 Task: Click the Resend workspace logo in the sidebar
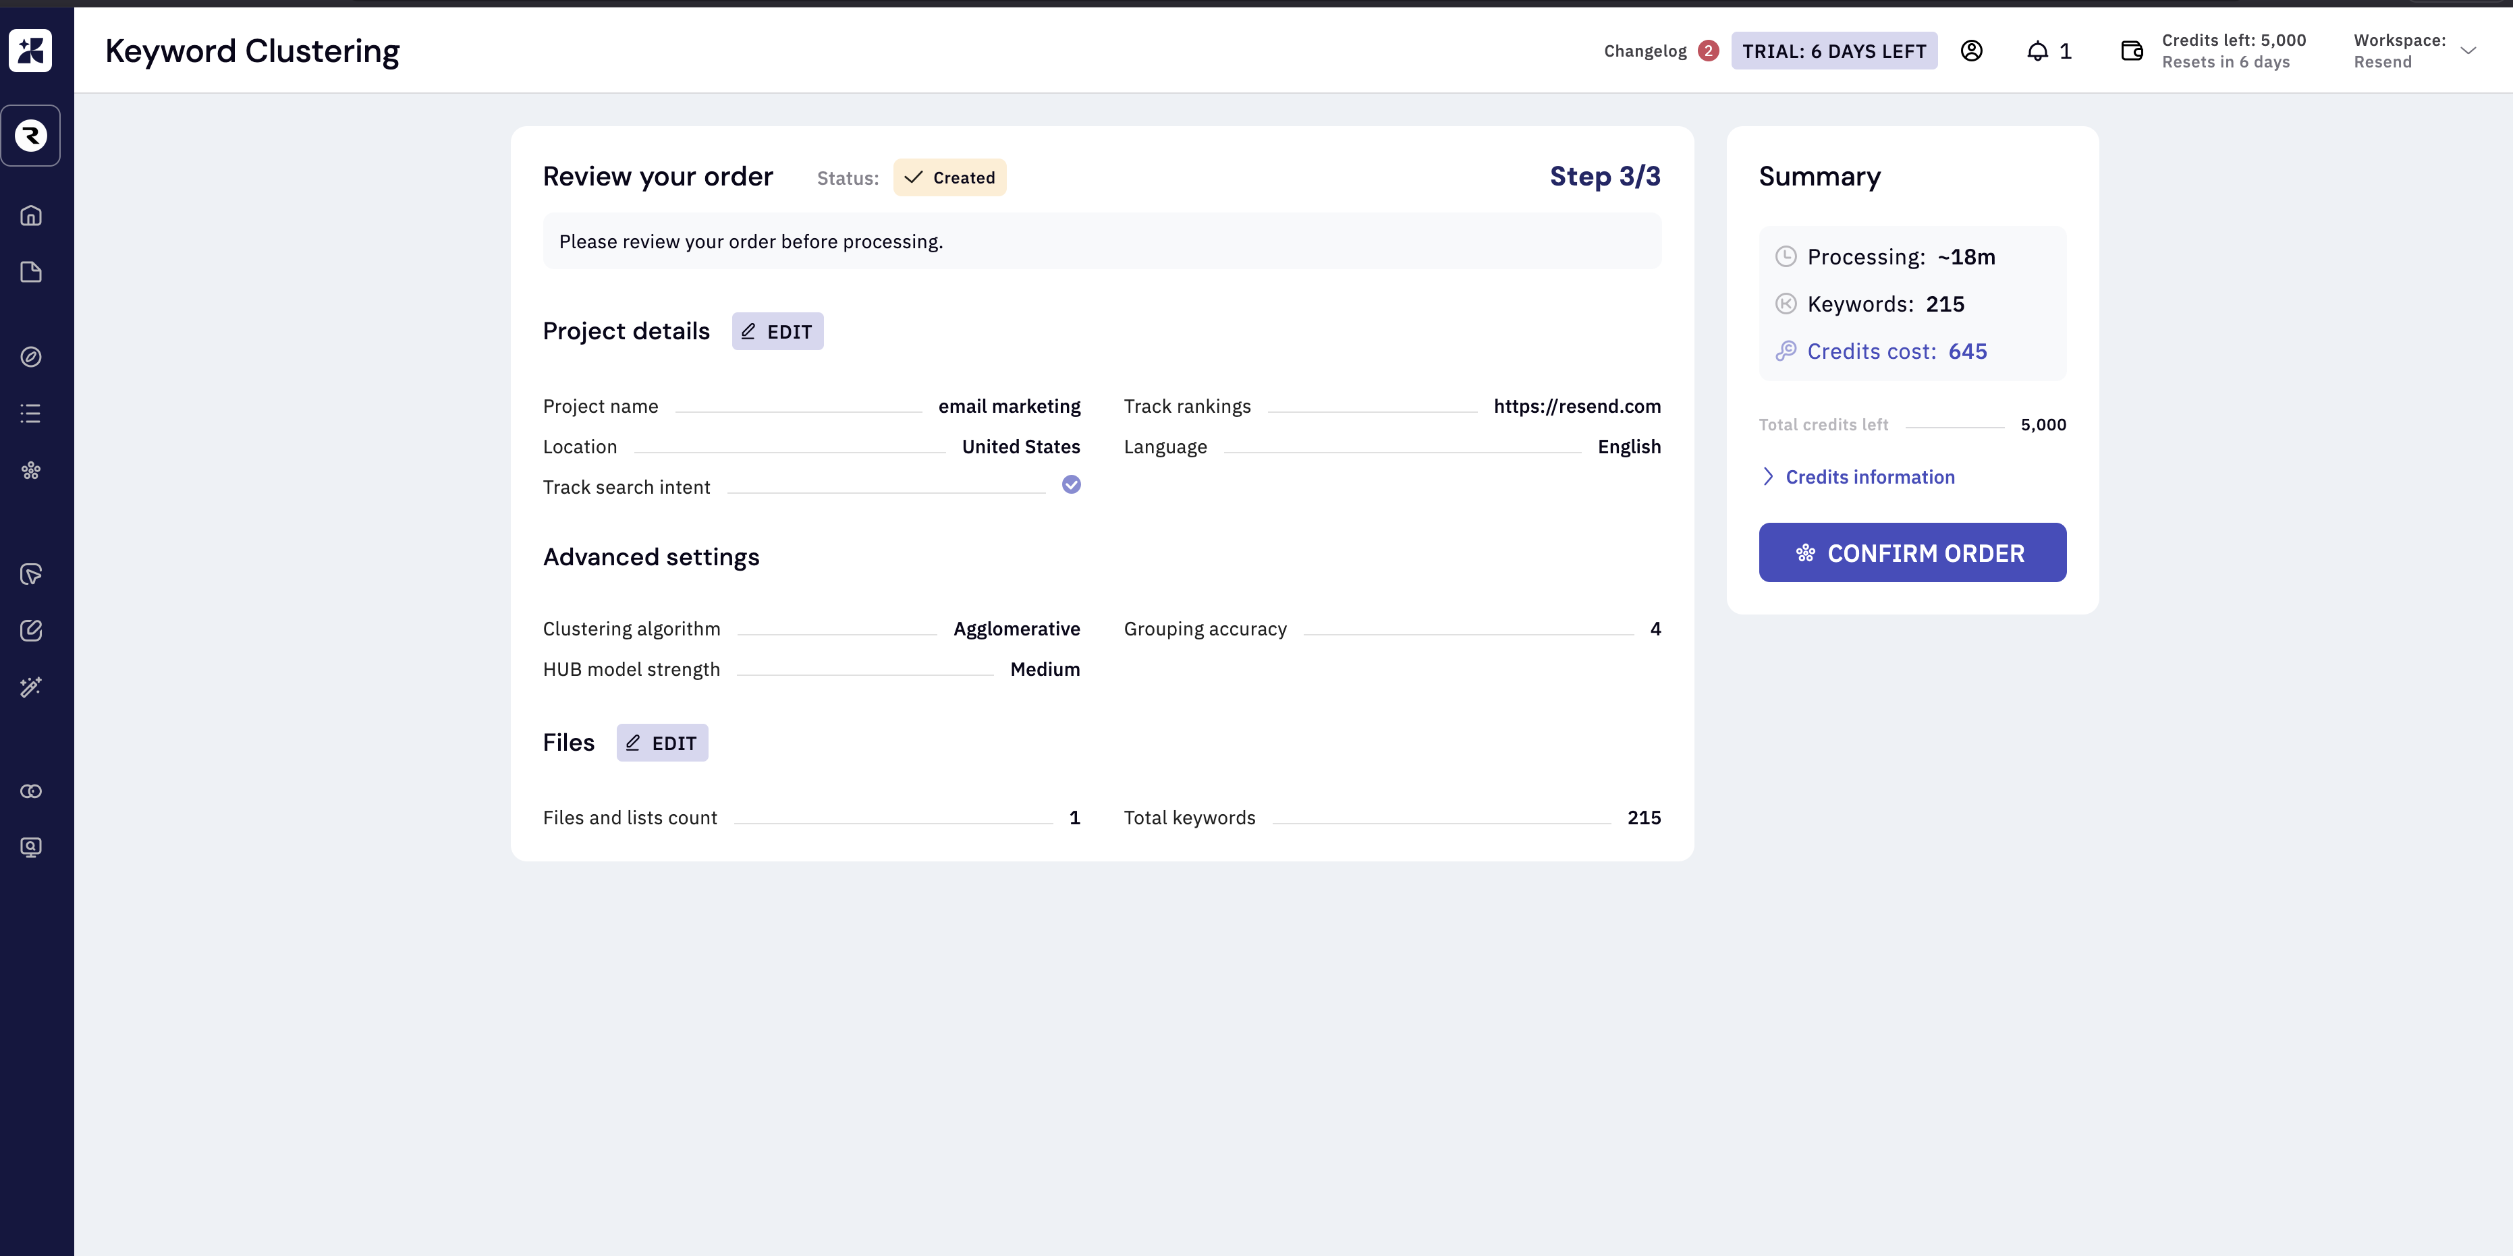point(31,136)
